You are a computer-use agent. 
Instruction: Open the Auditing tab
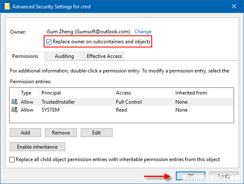[x=64, y=56]
